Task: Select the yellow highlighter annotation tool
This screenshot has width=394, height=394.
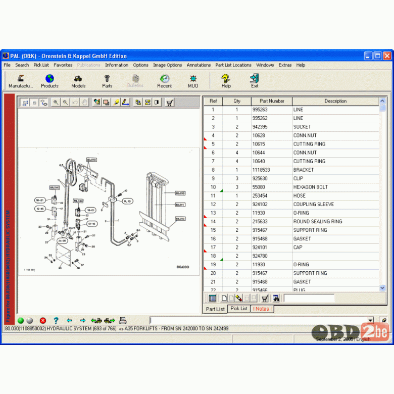Action: (116, 103)
